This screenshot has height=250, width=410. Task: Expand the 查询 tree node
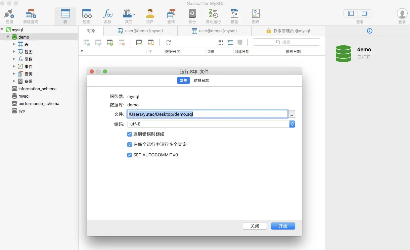pos(14,74)
